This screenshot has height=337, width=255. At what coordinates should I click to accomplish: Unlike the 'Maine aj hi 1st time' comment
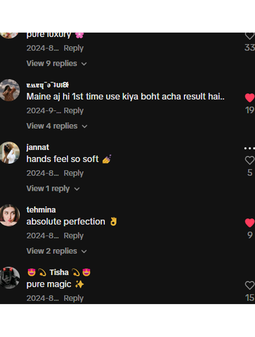[x=250, y=98]
